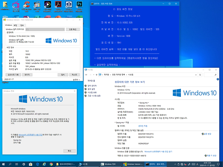Expand the chevron after 제어판 in the breadcrumb
223x167 pixels.
pyautogui.click(x=110, y=75)
